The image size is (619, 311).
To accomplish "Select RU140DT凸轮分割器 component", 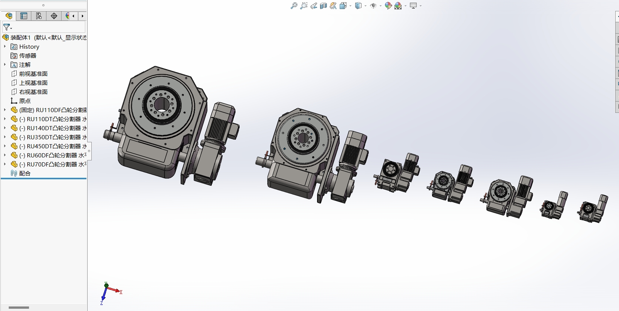I will pyautogui.click(x=53, y=128).
